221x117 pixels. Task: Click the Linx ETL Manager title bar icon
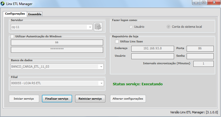[3, 4]
